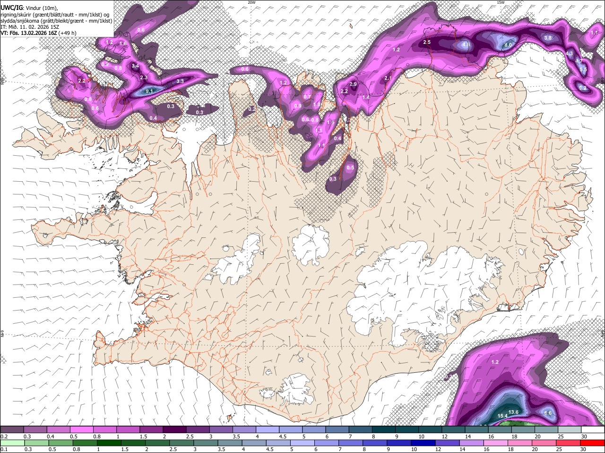Select snow legend swatch between 3 and 3.5

point(221,430)
